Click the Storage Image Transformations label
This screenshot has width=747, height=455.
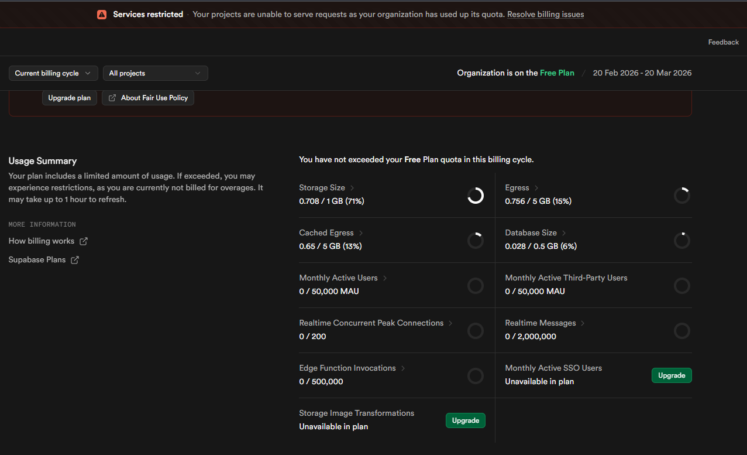coord(357,413)
